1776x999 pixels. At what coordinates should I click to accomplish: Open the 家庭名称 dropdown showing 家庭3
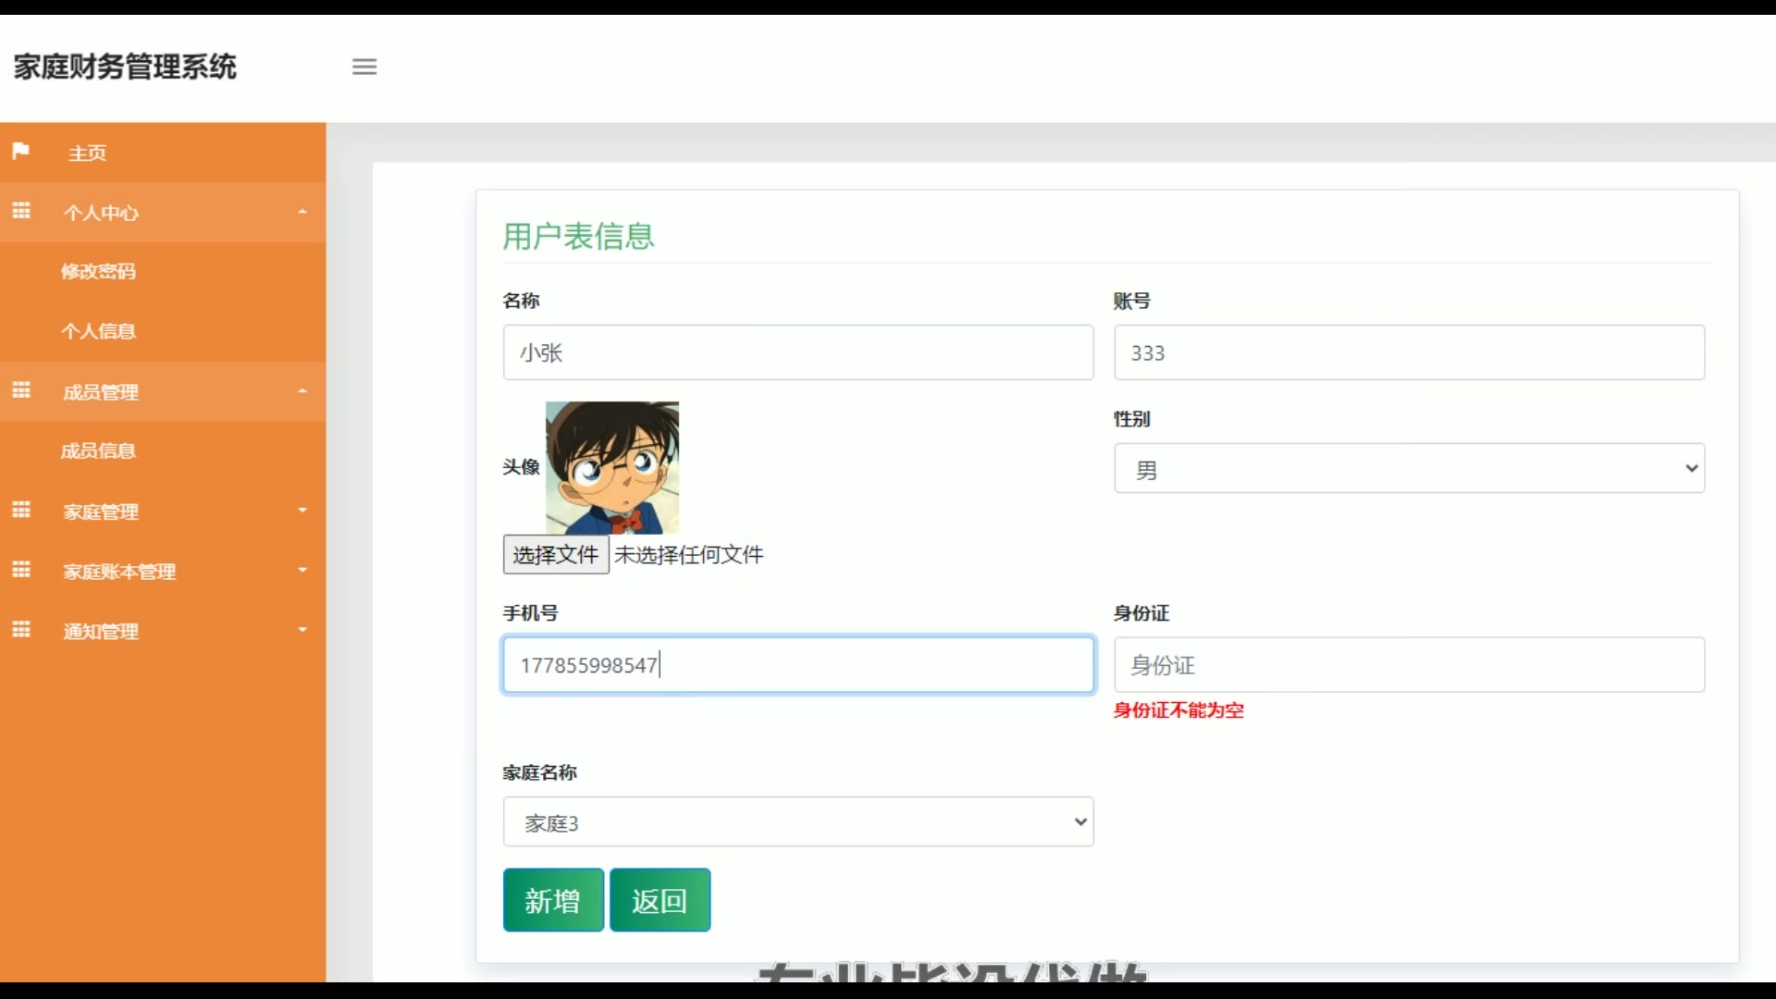point(797,822)
